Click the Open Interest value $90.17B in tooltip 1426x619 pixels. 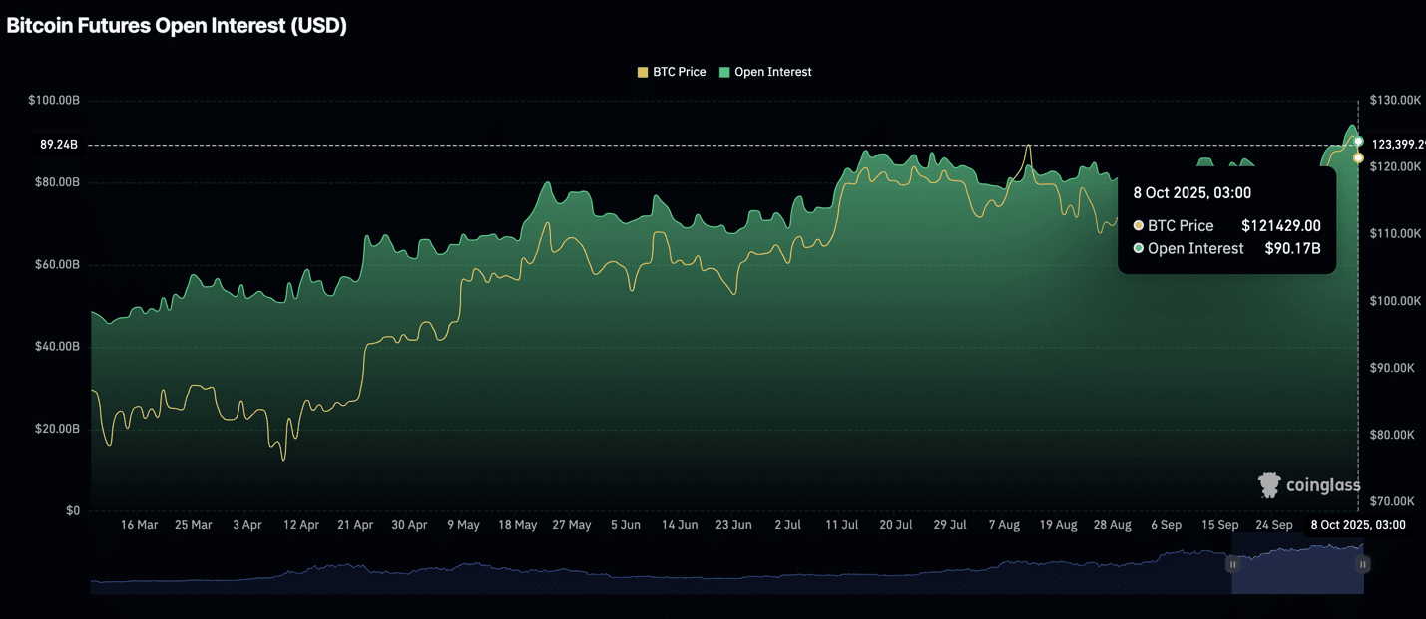pos(1292,249)
